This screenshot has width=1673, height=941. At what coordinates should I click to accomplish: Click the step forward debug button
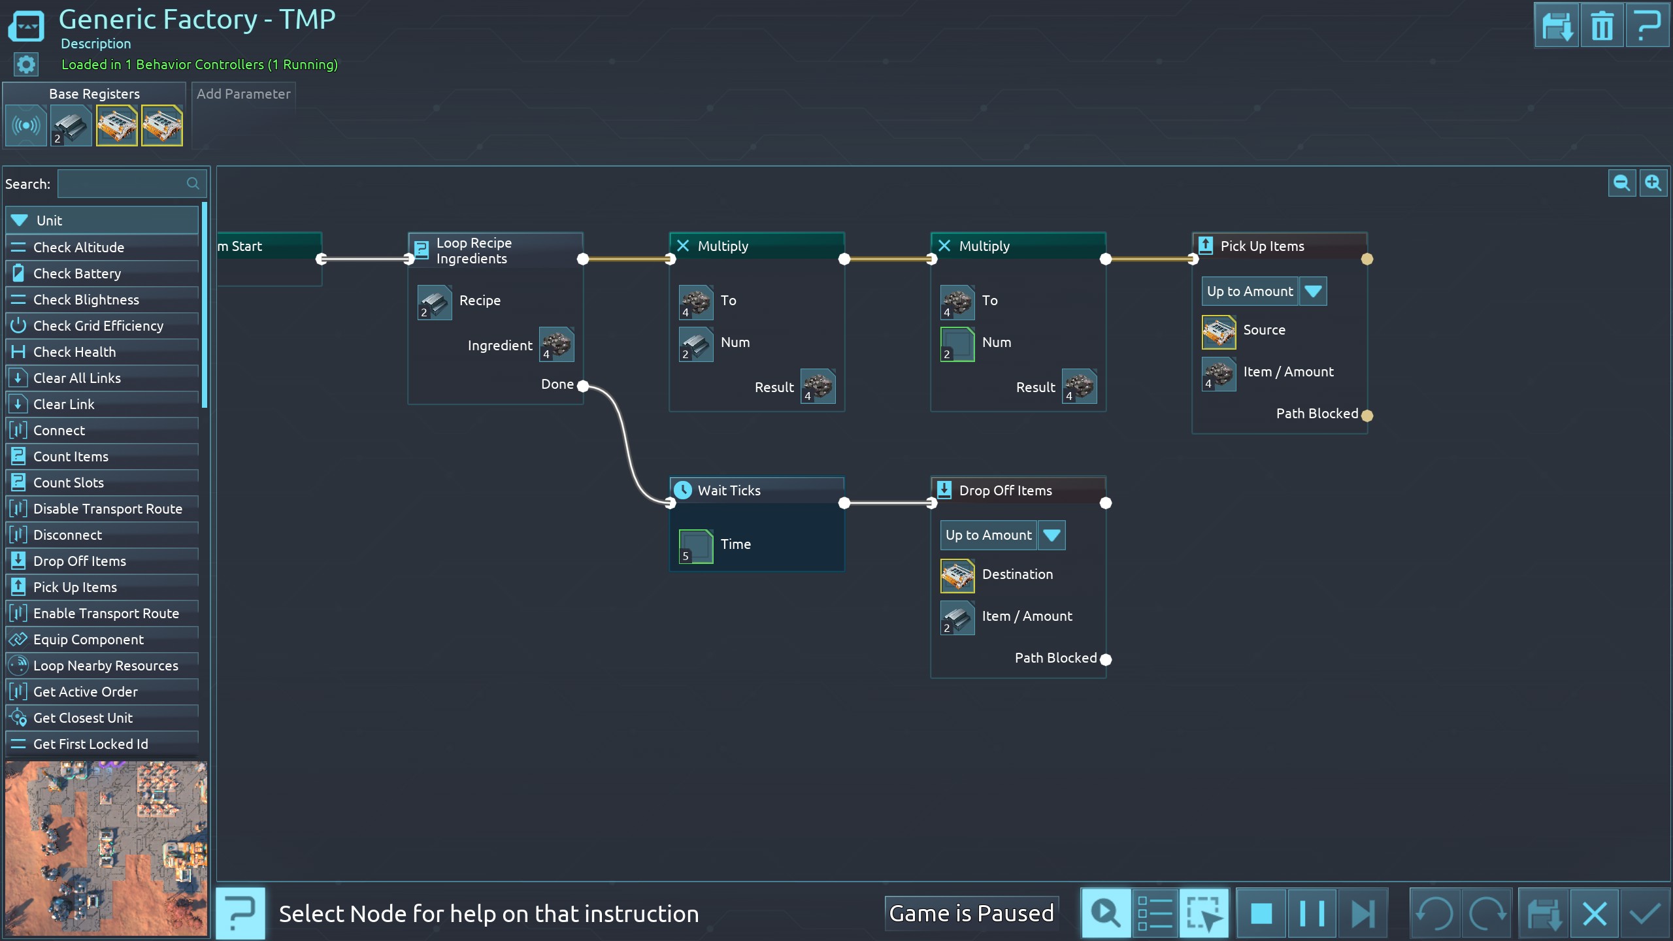(1362, 913)
